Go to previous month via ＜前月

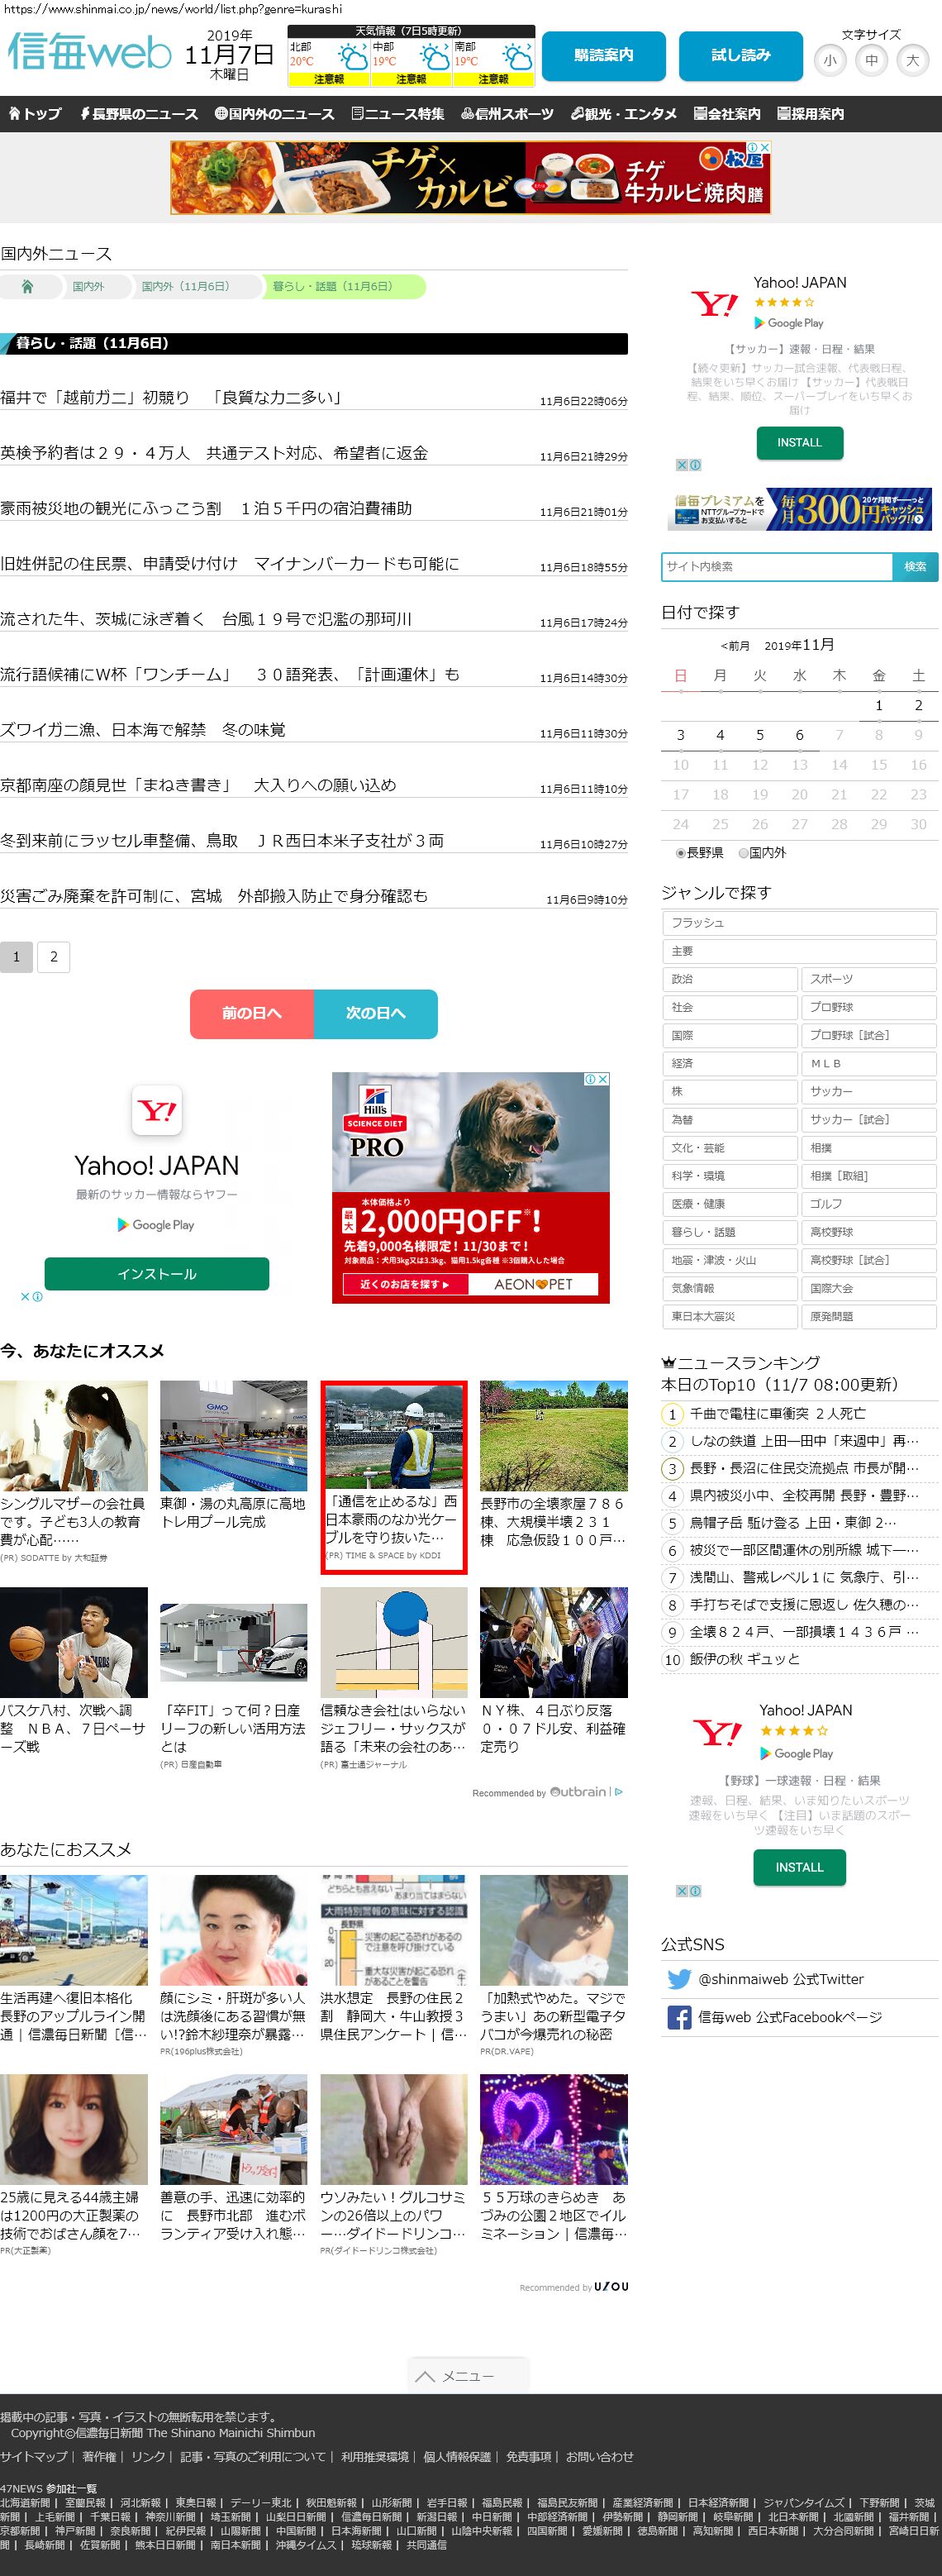coord(735,646)
